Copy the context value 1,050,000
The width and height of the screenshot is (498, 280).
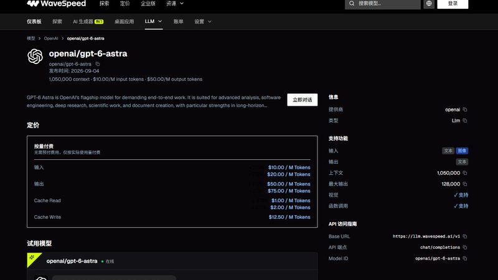tap(465, 173)
